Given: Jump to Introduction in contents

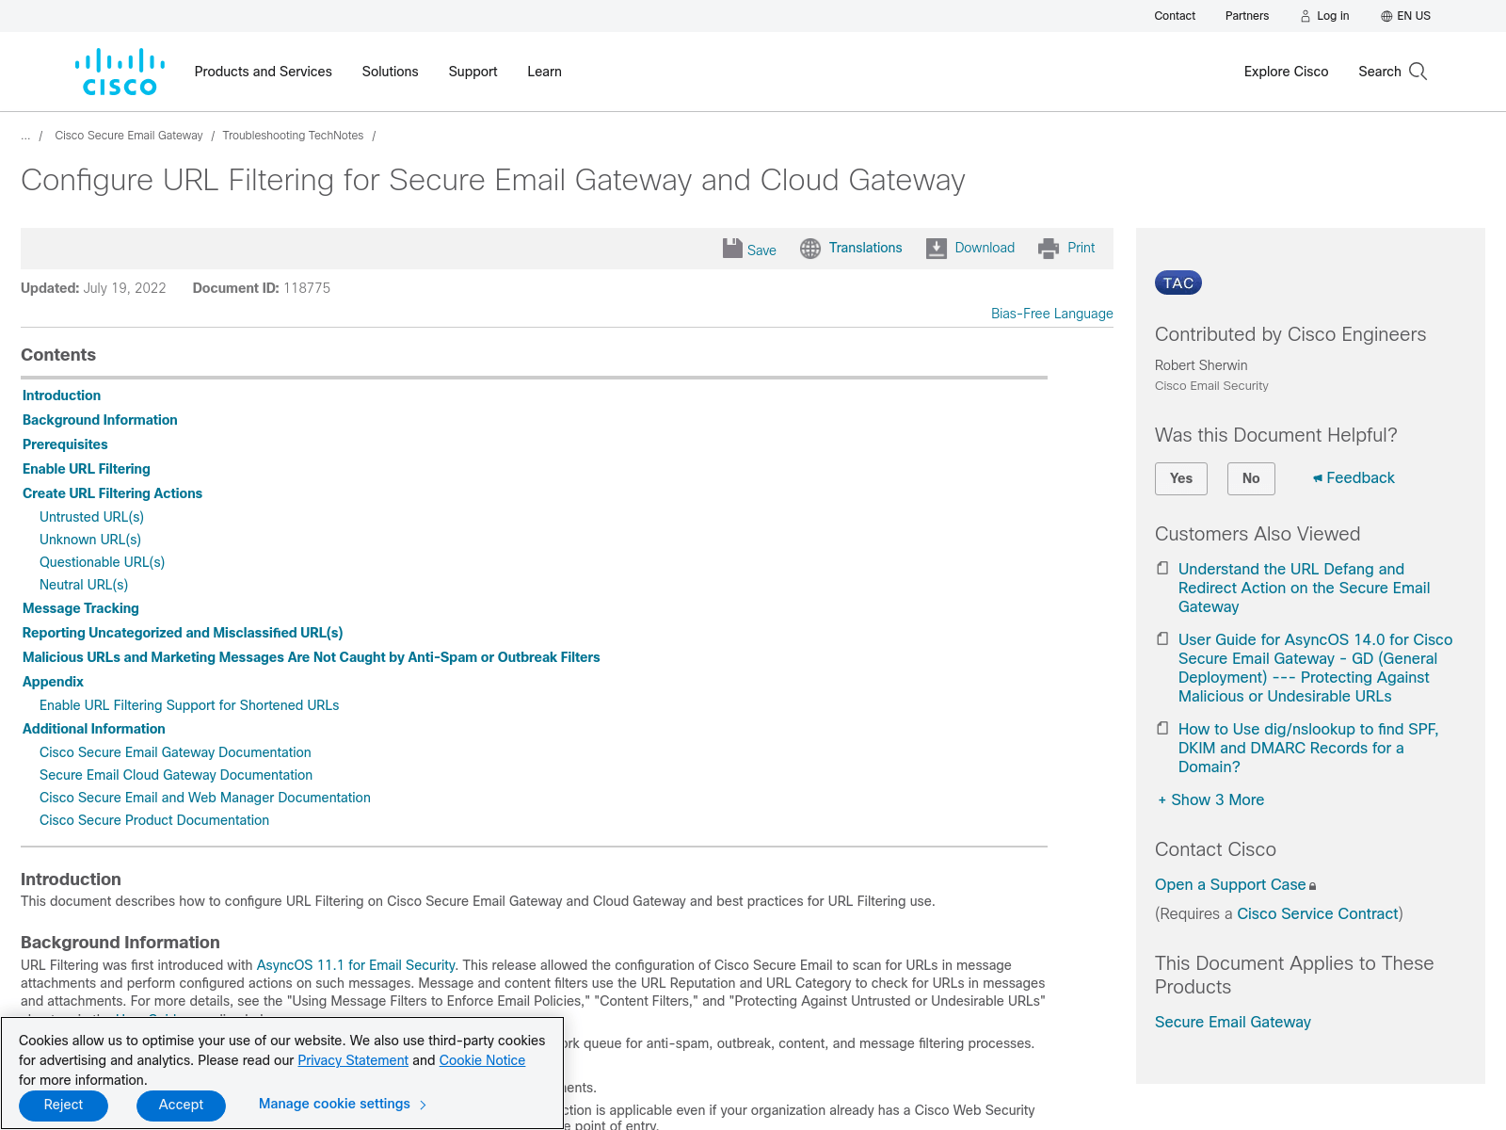Looking at the screenshot, I should 61,395.
